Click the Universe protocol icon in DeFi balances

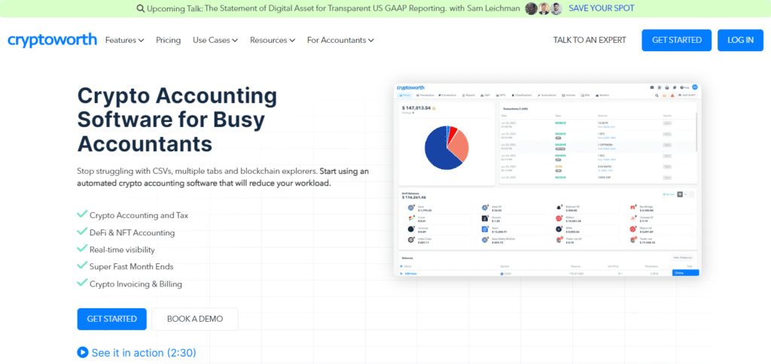click(410, 229)
